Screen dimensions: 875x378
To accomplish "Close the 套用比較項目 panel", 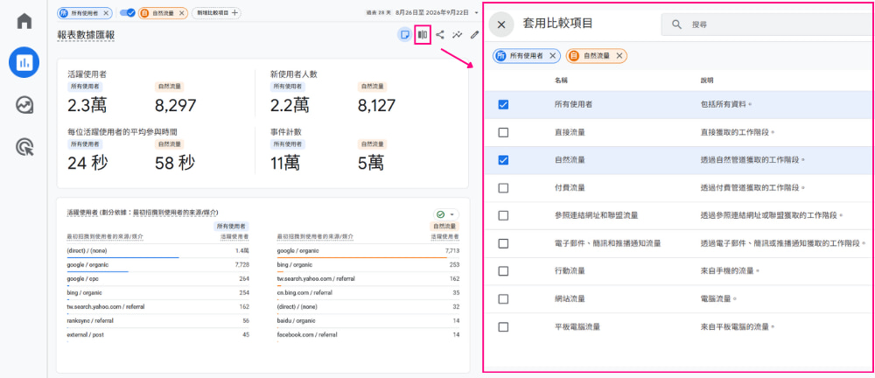I will (501, 24).
